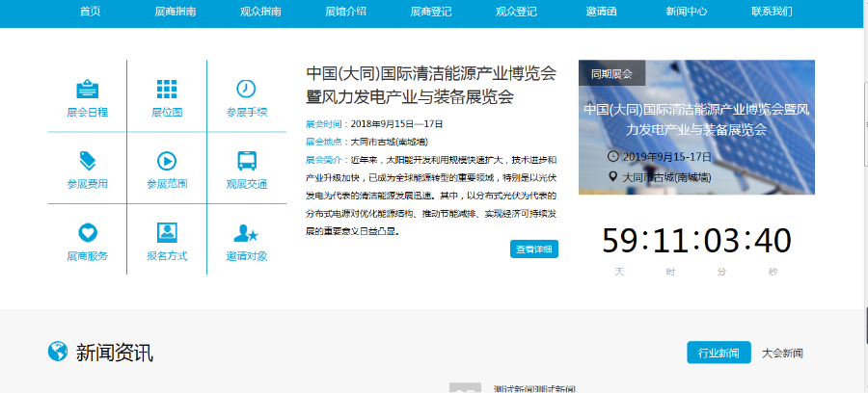The image size is (868, 393).
Task: Click the 邀请对象 person-star icon
Action: 246,234
